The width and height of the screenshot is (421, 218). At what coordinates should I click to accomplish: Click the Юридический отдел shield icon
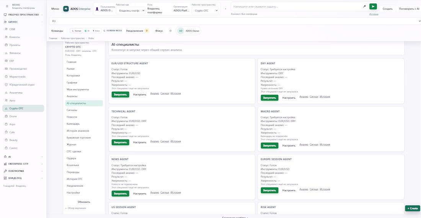coord(6,85)
